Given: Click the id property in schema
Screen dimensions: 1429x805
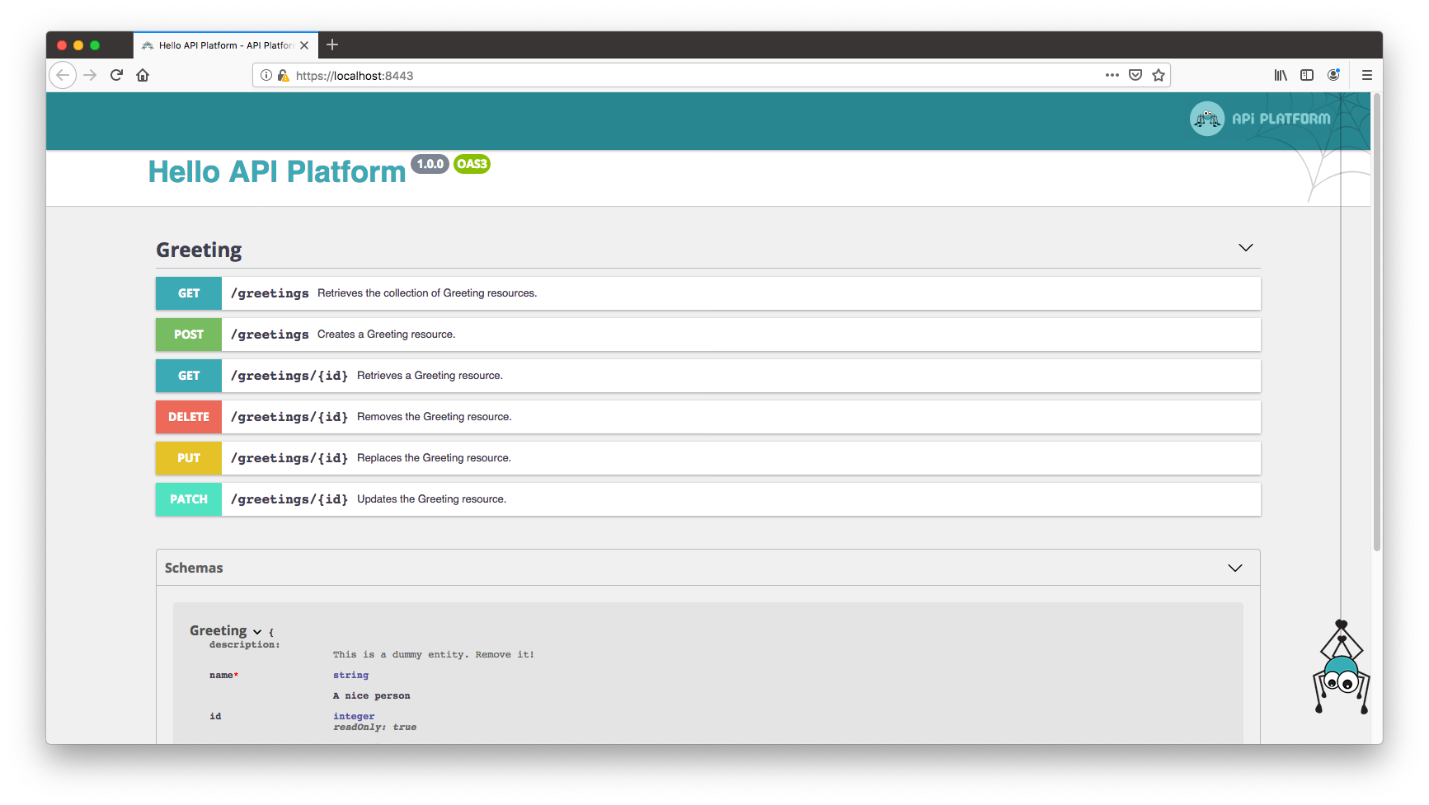Looking at the screenshot, I should (x=215, y=716).
